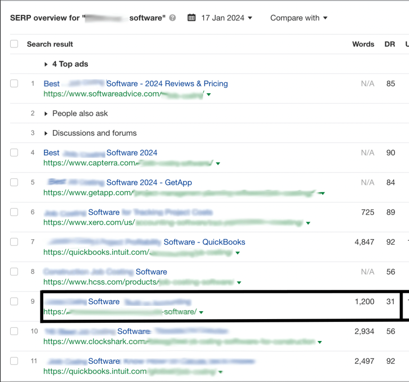Sort by the Words column header

click(363, 44)
